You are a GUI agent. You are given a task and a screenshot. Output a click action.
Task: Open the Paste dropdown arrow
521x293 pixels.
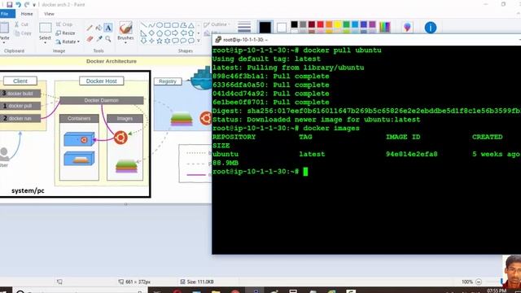(x=4, y=42)
